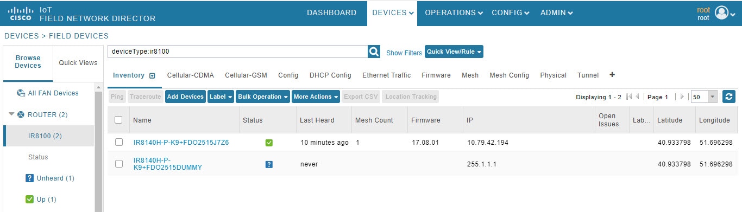The image size is (742, 212).
Task: Switch to the Mesh Config tab
Action: click(509, 75)
